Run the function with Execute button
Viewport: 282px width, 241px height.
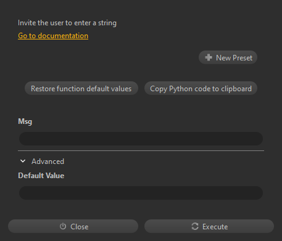point(209,226)
